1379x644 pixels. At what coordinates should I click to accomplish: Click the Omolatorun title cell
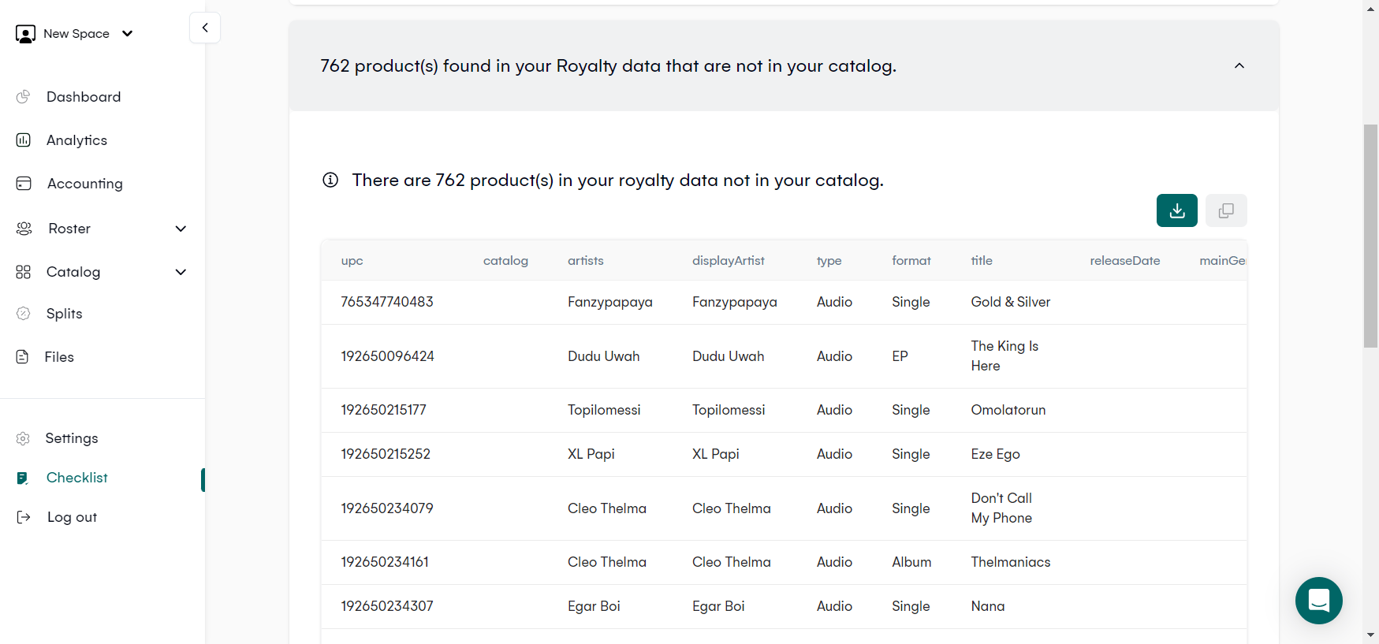click(1008, 410)
